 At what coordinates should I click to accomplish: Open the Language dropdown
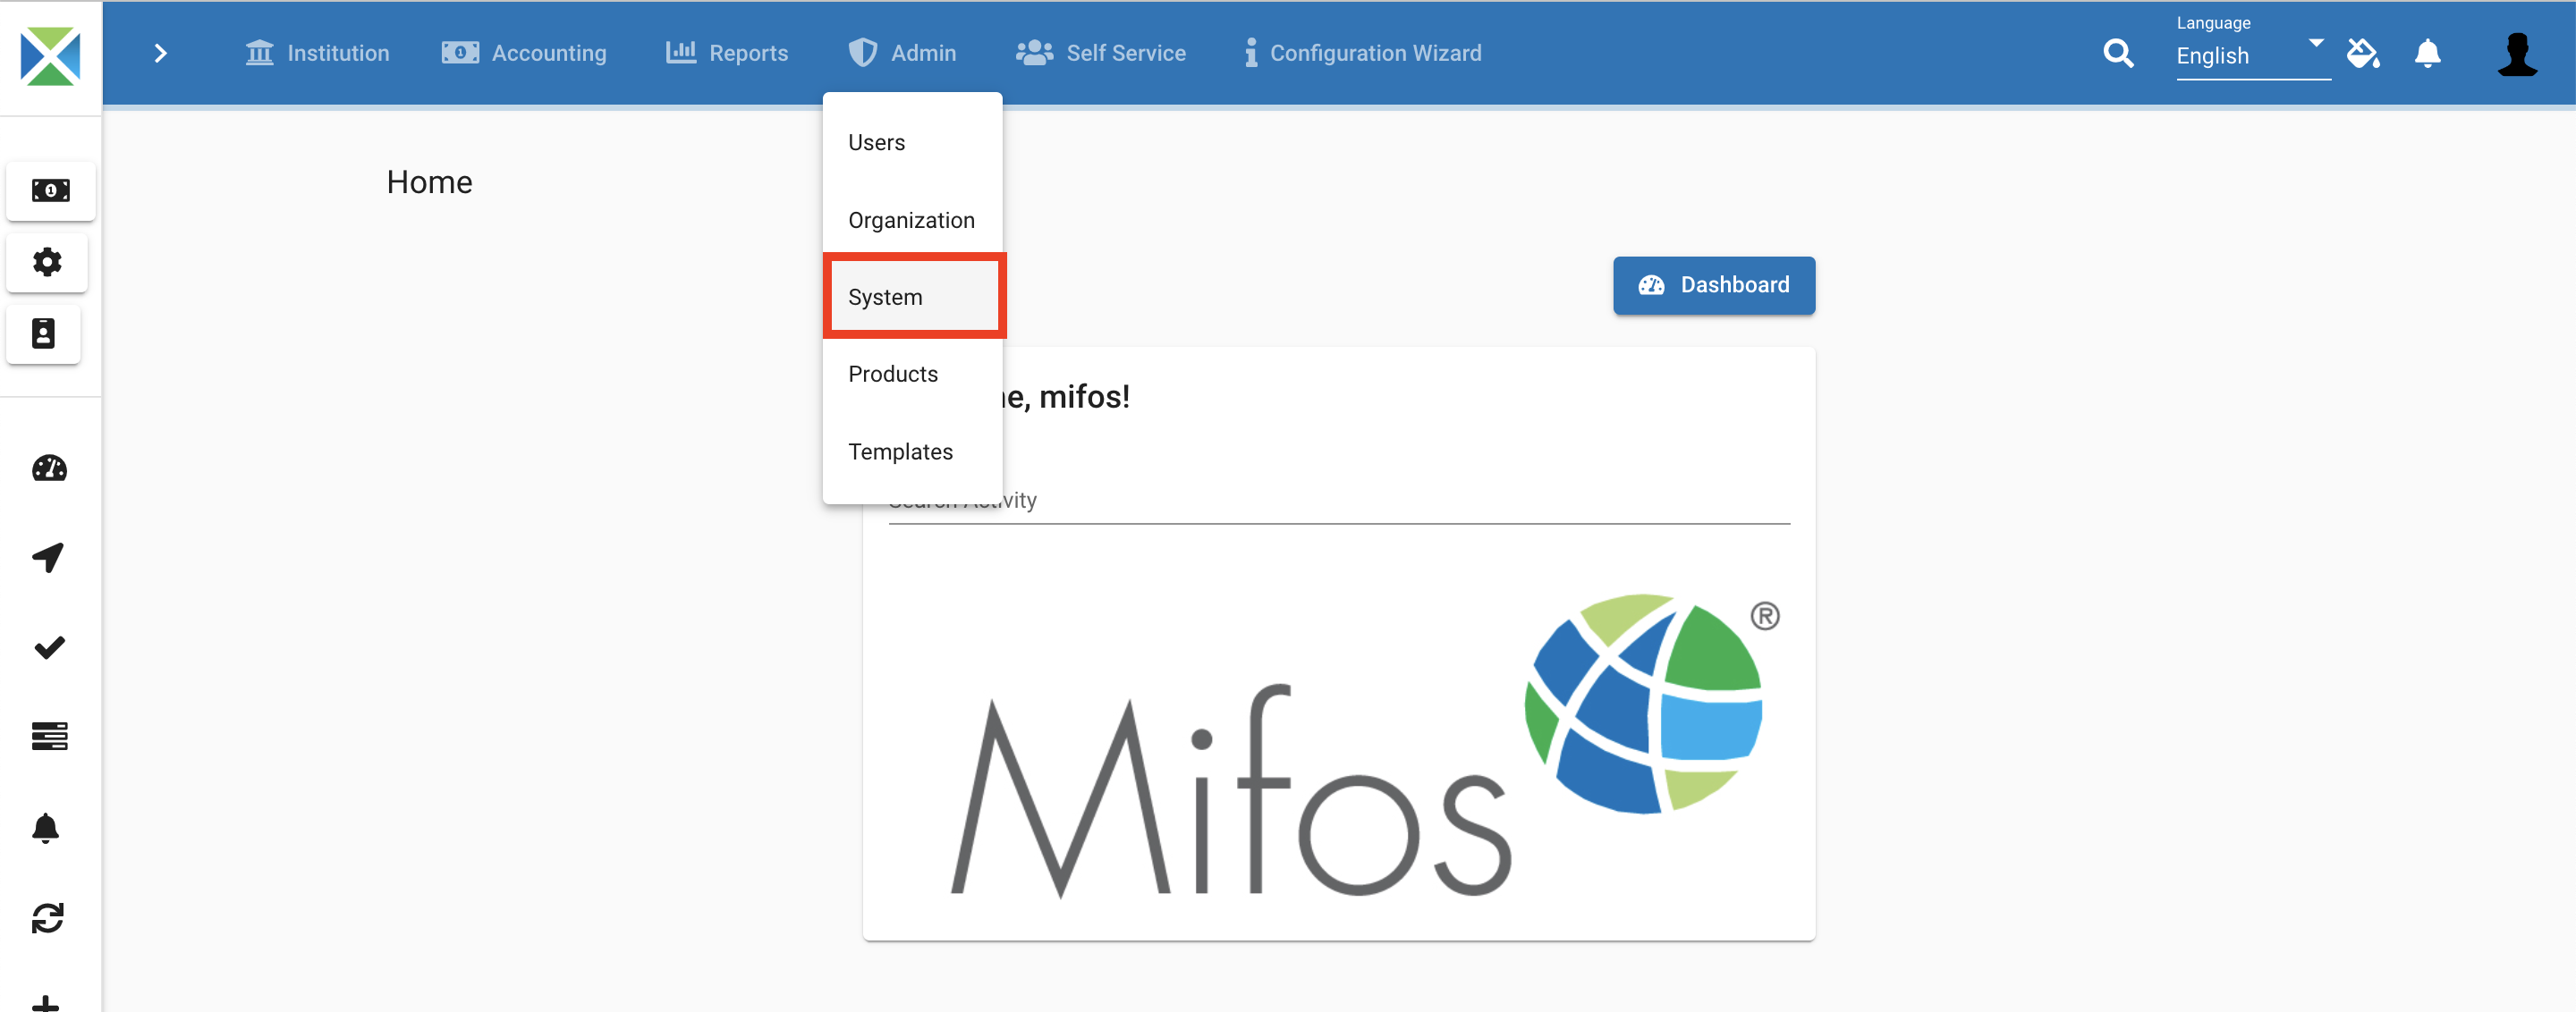click(x=2253, y=55)
